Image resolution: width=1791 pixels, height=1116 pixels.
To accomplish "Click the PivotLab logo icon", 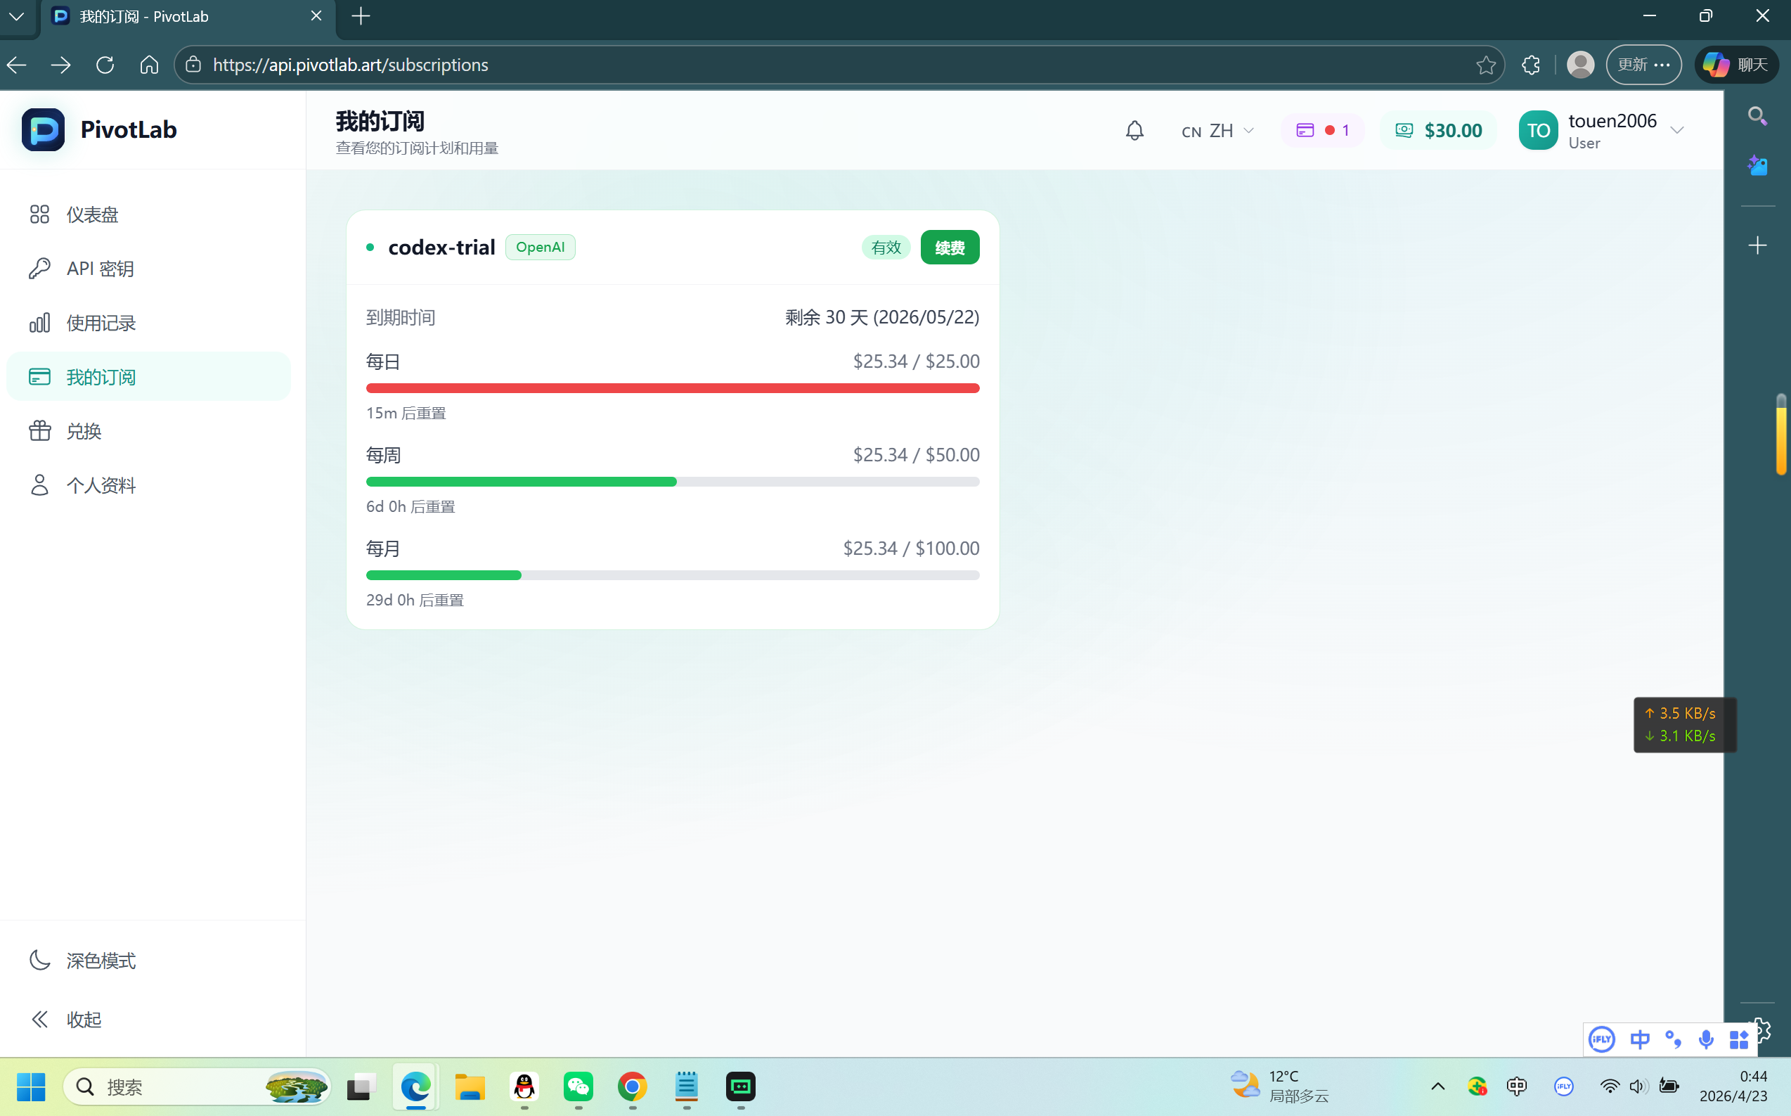I will pyautogui.click(x=43, y=130).
